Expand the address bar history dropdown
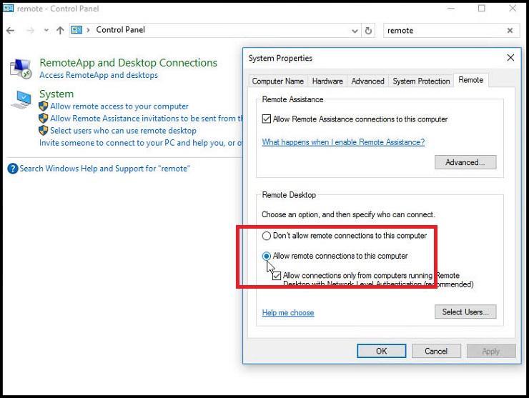 pyautogui.click(x=355, y=31)
